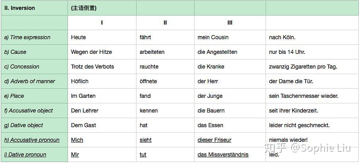Click the underlined 'dieser Friseur' text
Viewport: 360px width, 164px height.
coord(214,140)
